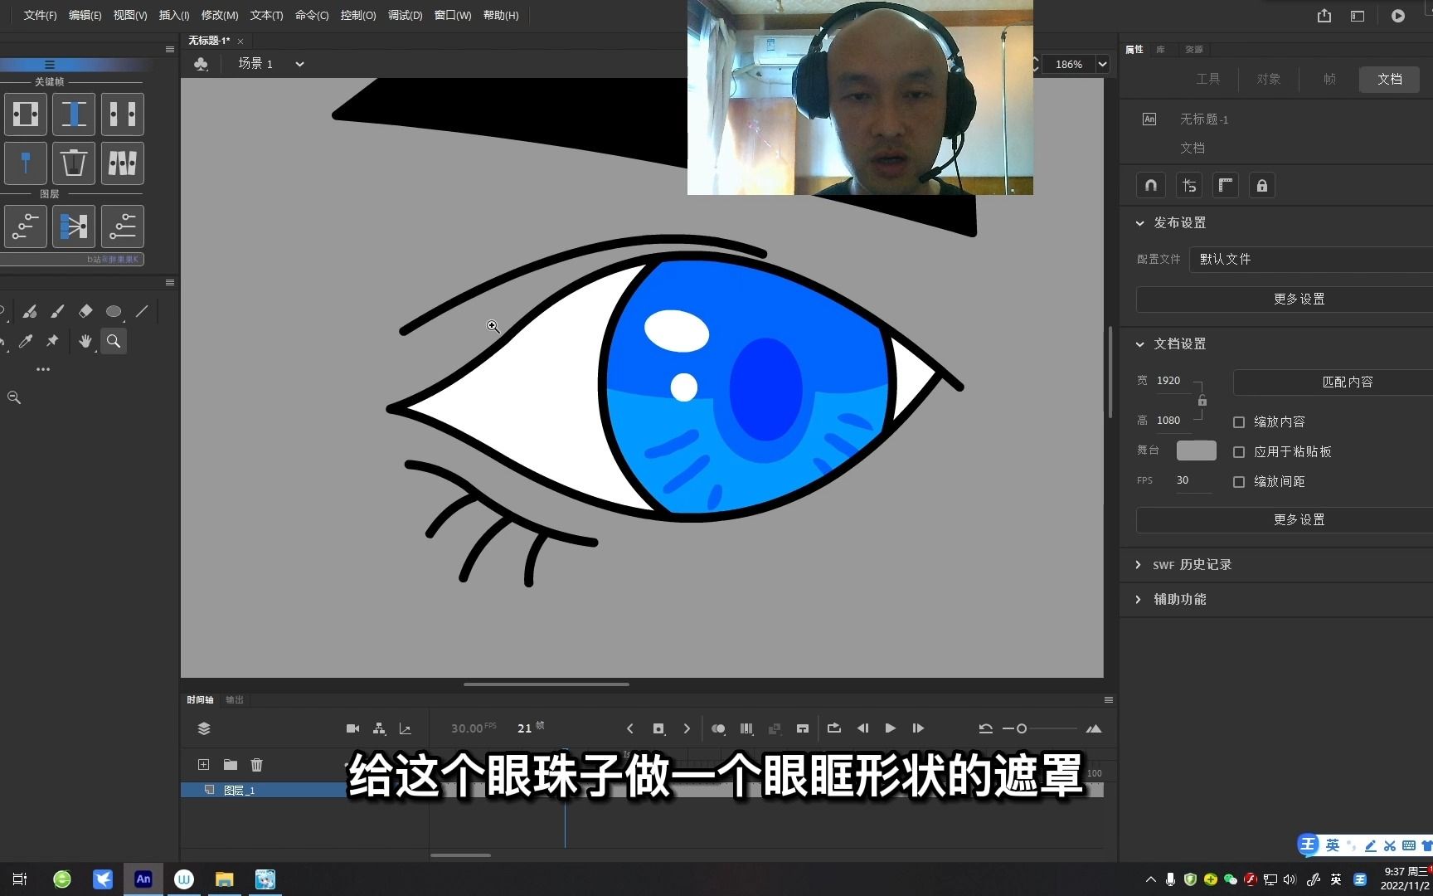The image size is (1433, 896).
Task: Open the 文件(F) menu
Action: click(x=40, y=16)
